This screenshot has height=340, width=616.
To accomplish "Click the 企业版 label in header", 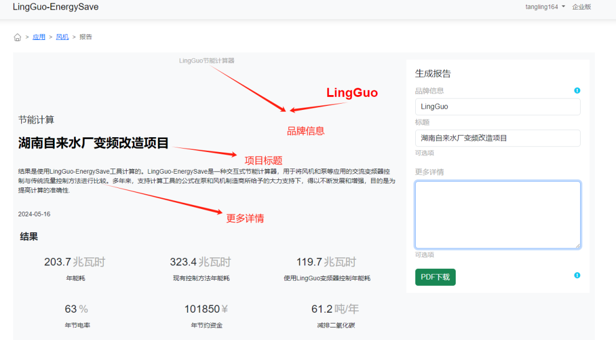I will (x=581, y=7).
